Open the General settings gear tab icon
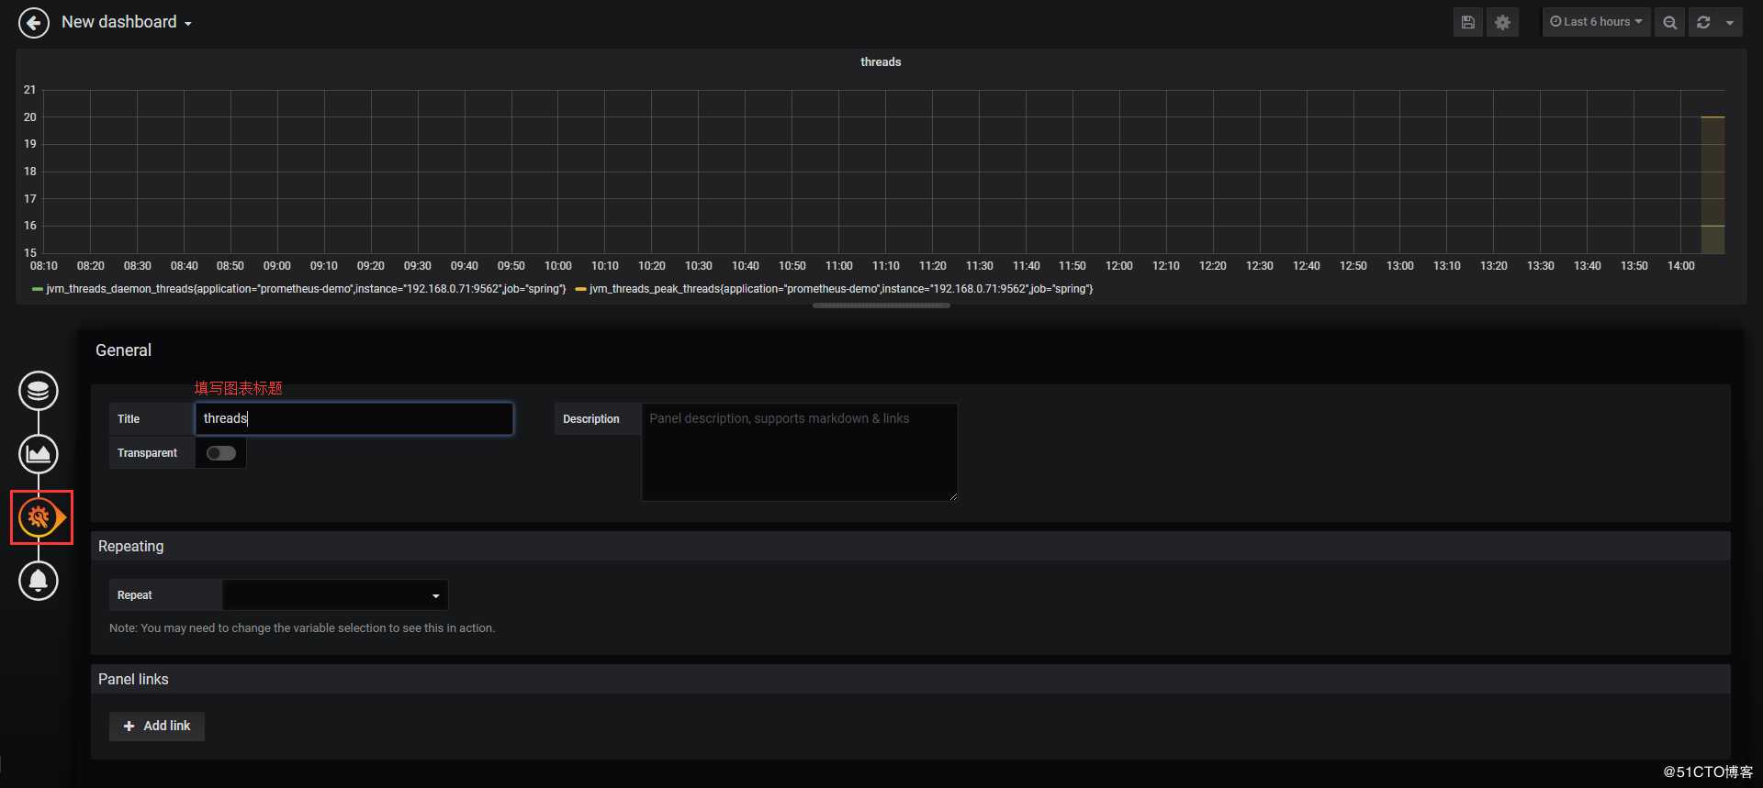The height and width of the screenshot is (788, 1763). click(x=39, y=517)
